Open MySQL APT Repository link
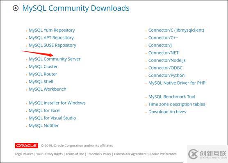Viewport: 228px width, 163px height. (51, 38)
